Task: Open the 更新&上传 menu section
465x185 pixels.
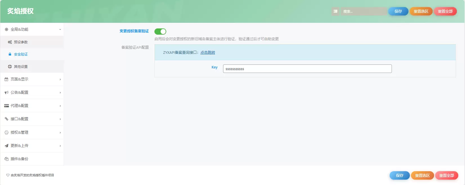Action: pos(32,146)
